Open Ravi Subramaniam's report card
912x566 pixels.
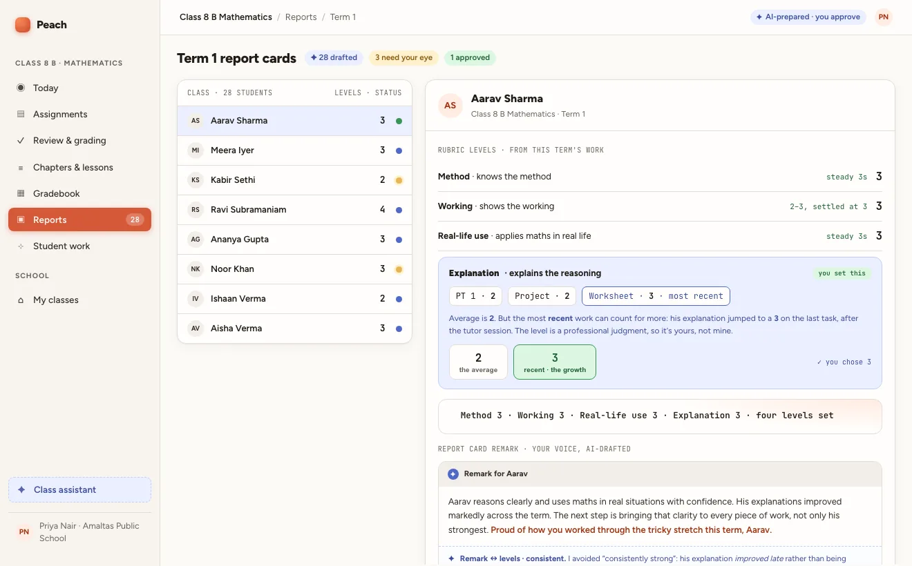(294, 209)
